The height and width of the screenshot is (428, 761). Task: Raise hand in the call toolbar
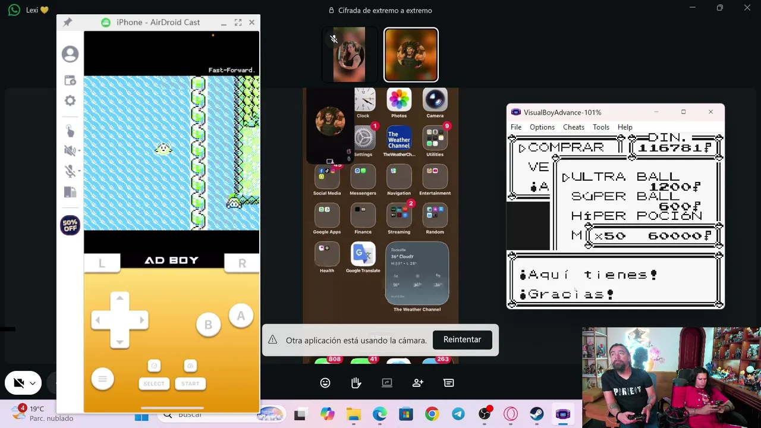click(356, 383)
